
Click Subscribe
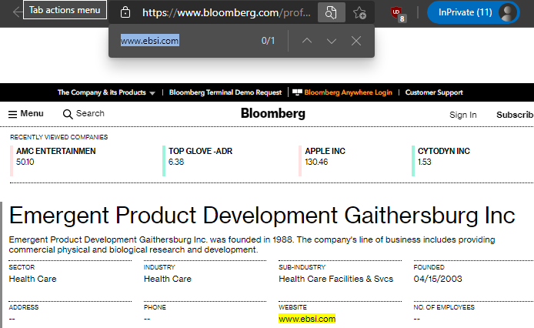515,115
